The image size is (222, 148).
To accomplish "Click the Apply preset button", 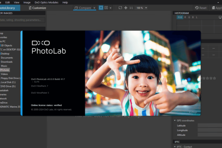I will tap(217, 8).
